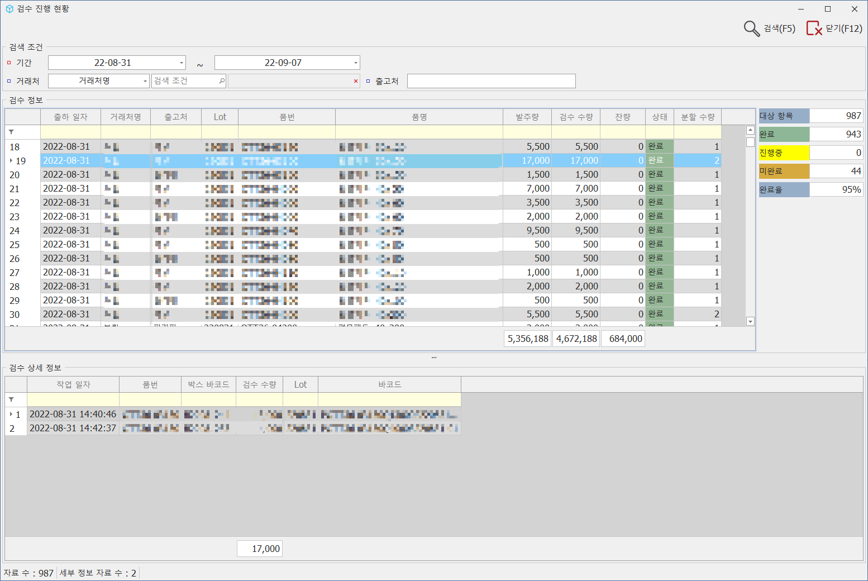Click the scroll down arrow of 검수 정보 grid

coord(750,321)
